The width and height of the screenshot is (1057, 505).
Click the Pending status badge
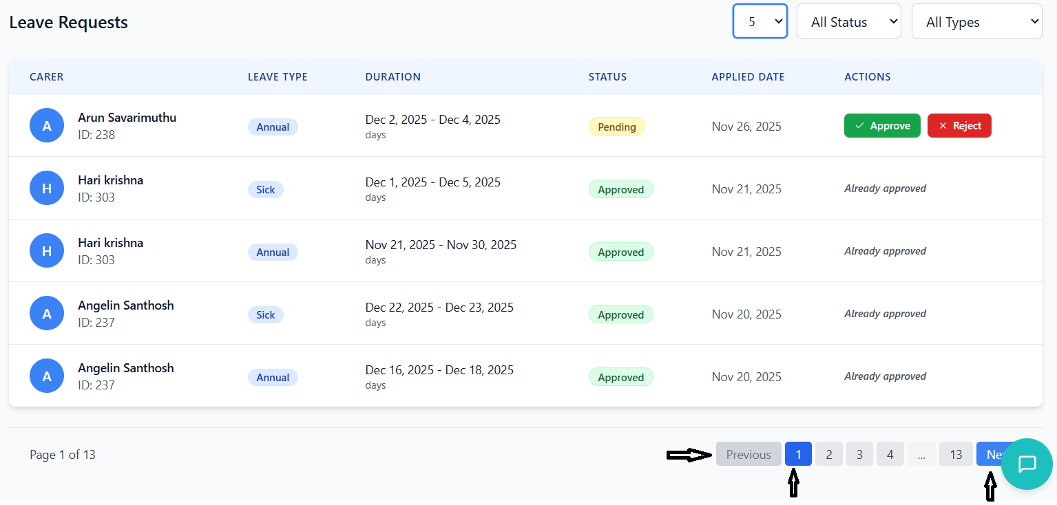tap(616, 127)
